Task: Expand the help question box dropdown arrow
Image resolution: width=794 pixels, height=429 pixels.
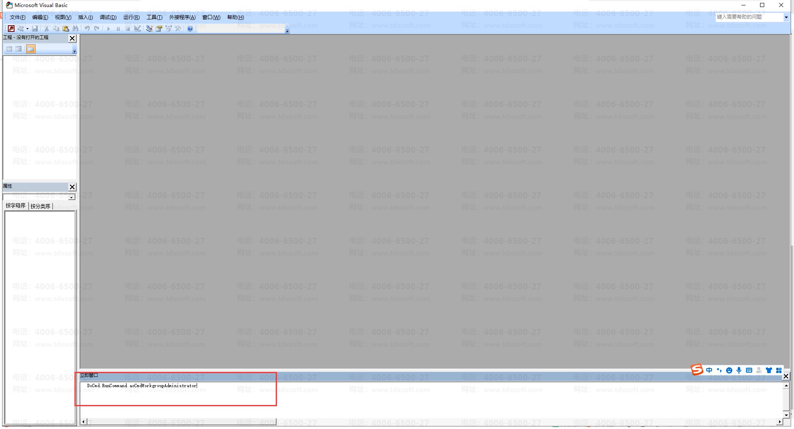Action: [786, 17]
